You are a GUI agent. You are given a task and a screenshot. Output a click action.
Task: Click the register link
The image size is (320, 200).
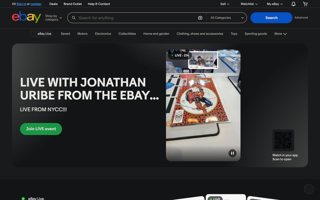pos(36,4)
